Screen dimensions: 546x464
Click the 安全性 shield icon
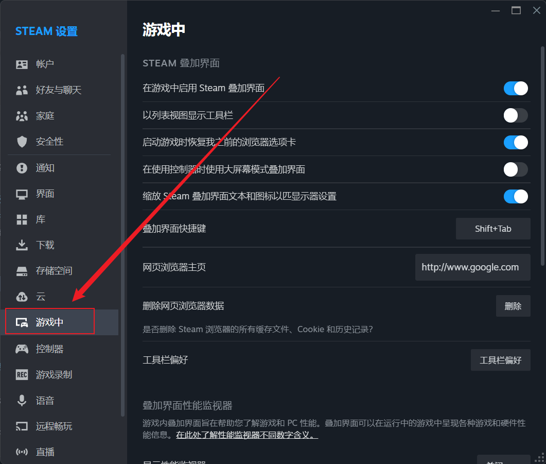(x=22, y=142)
